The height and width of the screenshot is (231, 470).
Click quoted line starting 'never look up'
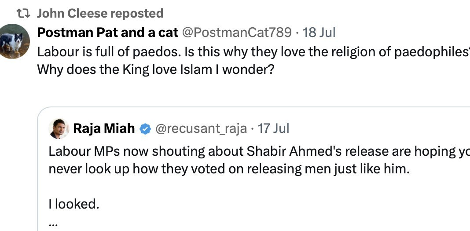[229, 169]
